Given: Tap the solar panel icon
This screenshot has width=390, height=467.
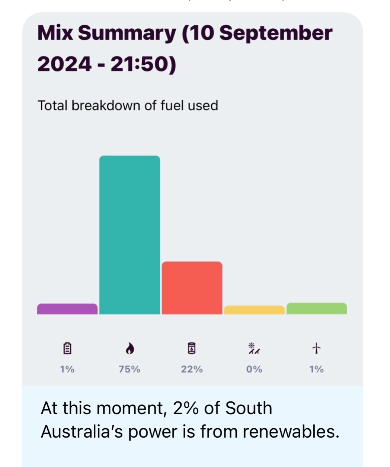Looking at the screenshot, I should tap(254, 348).
